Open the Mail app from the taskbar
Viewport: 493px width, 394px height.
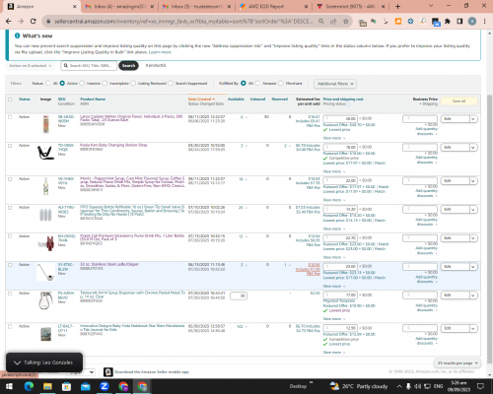tap(86, 386)
